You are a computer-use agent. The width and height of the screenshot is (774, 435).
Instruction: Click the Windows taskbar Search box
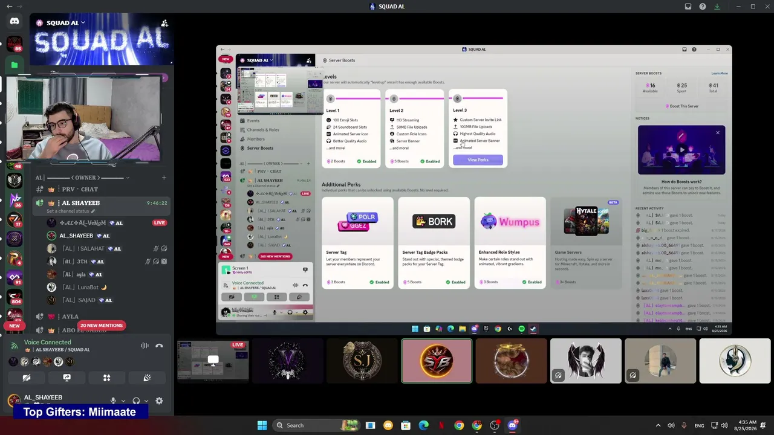coord(315,425)
